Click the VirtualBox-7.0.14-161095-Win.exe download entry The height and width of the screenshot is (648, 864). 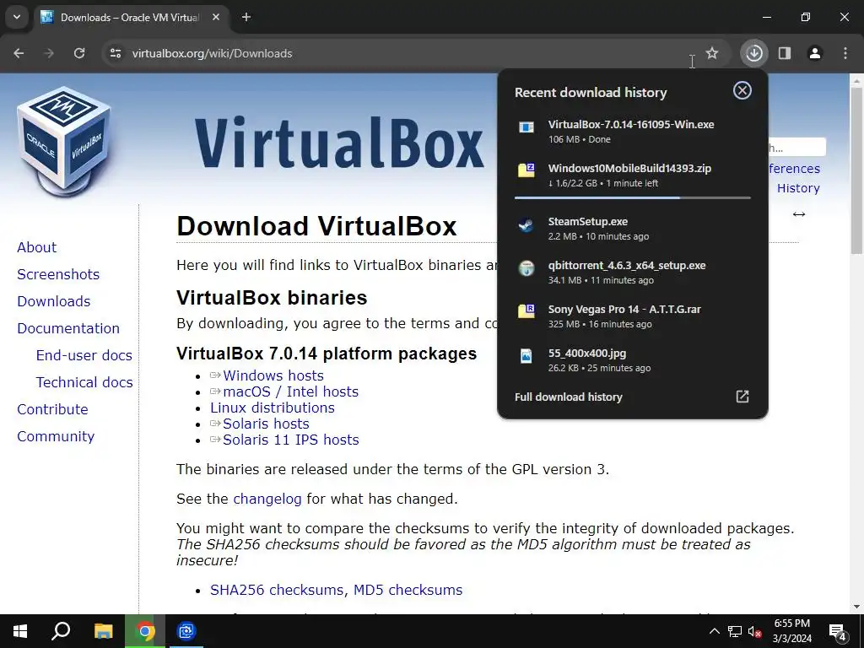coord(633,131)
